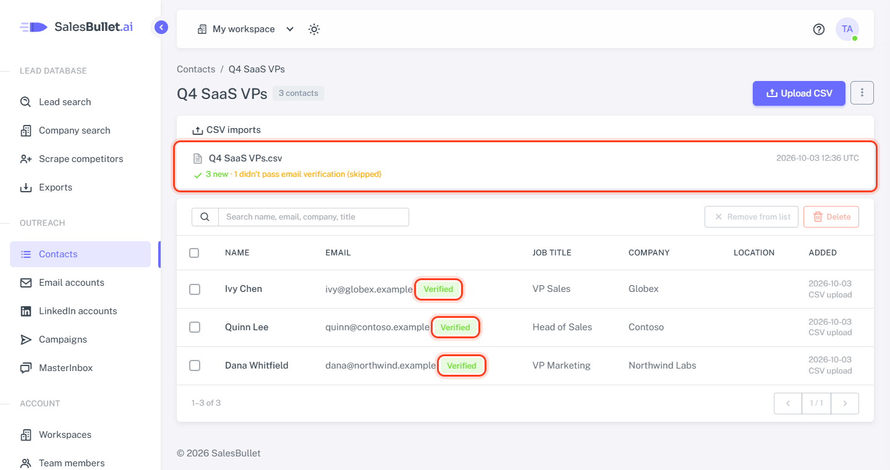Click the Campaigns paper plane icon
This screenshot has height=470, width=890.
pyautogui.click(x=26, y=340)
